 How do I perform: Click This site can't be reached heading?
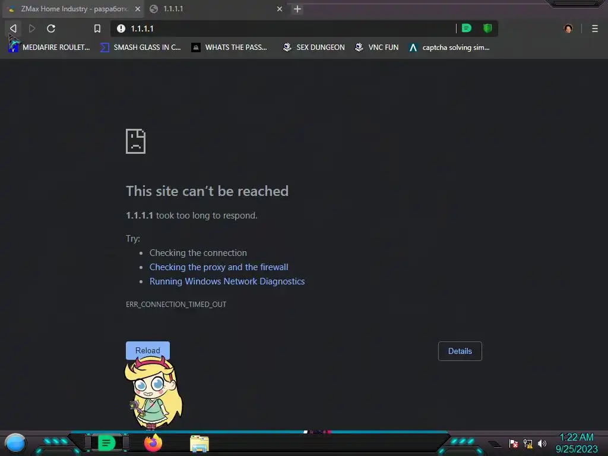click(207, 191)
